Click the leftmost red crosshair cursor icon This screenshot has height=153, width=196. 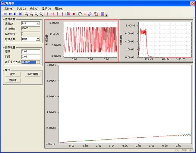47,14
